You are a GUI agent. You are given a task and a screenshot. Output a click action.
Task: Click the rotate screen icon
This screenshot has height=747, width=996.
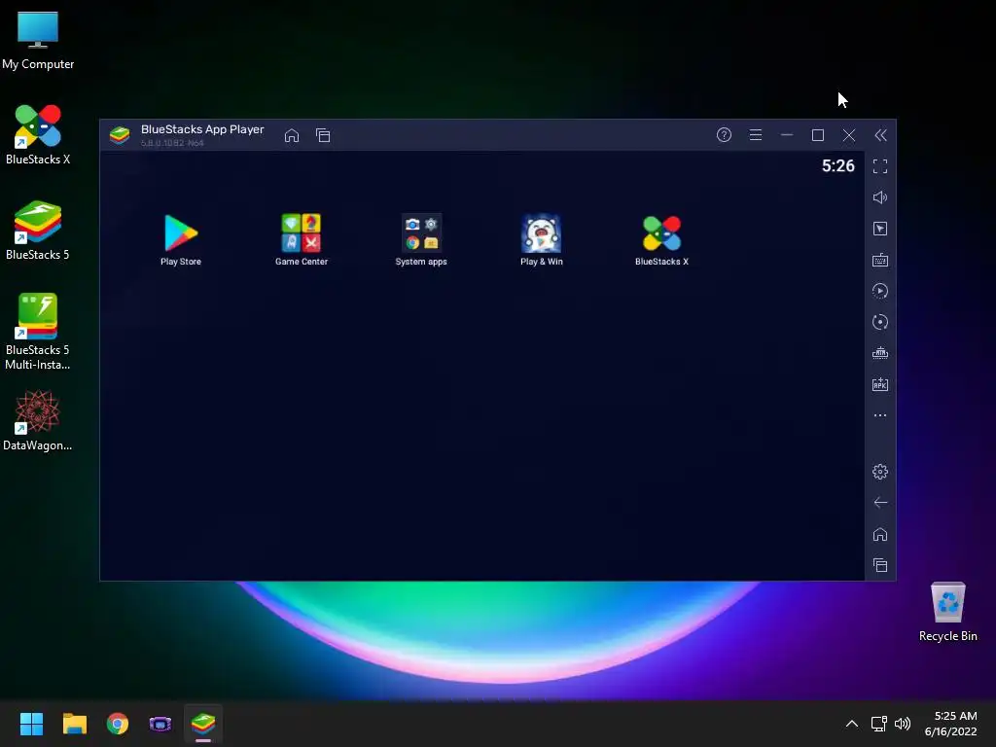click(879, 322)
